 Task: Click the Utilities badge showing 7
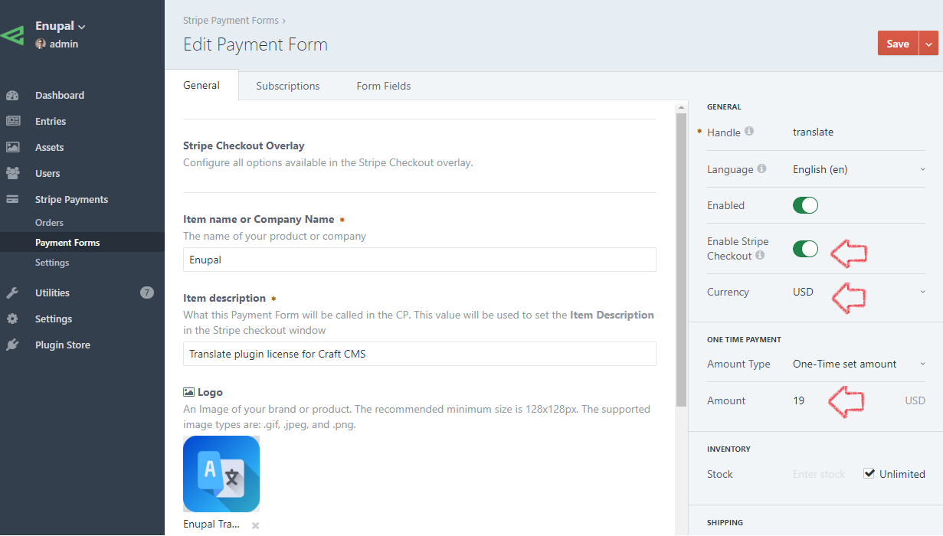pyautogui.click(x=147, y=293)
